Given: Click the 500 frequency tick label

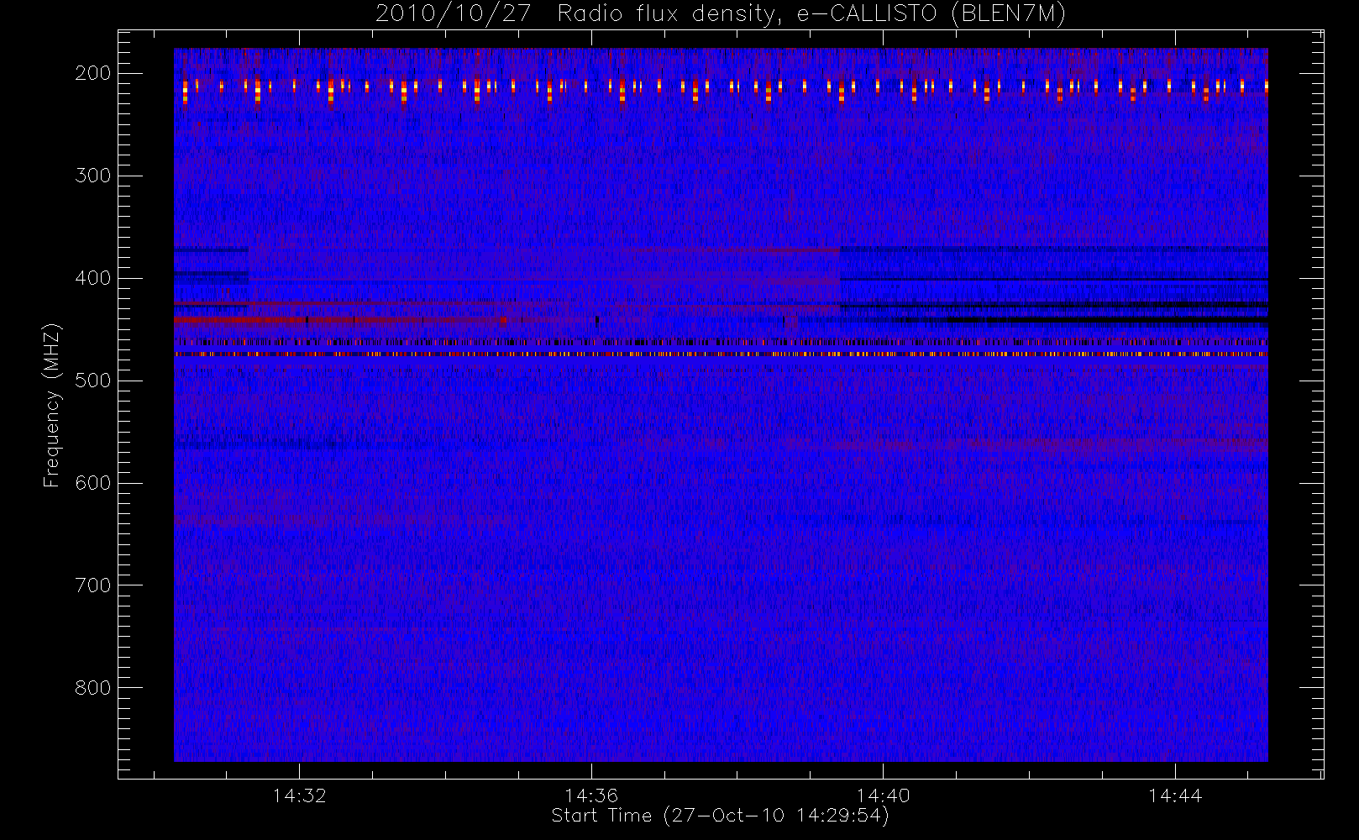Looking at the screenshot, I should [x=93, y=381].
